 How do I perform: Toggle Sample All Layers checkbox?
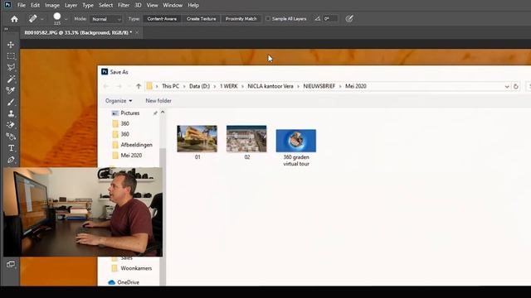click(x=268, y=19)
